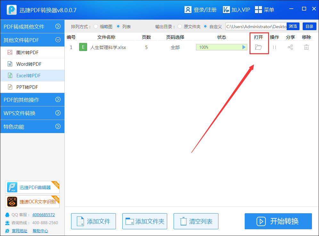Image resolution: width=319 pixels, height=236 pixels.
Task: Click the 迅捷PDF编辑器 promo icon
Action: click(x=12, y=187)
